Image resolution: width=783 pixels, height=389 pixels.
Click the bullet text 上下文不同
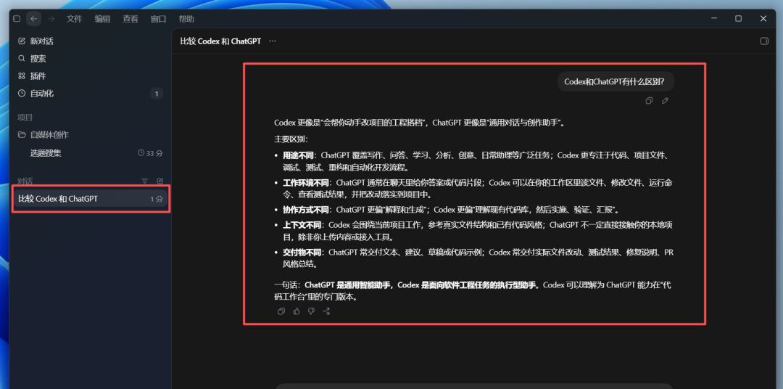coord(303,225)
